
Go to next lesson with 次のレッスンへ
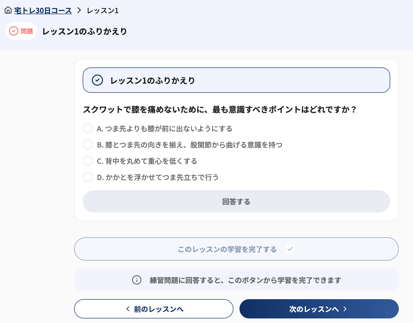point(319,309)
